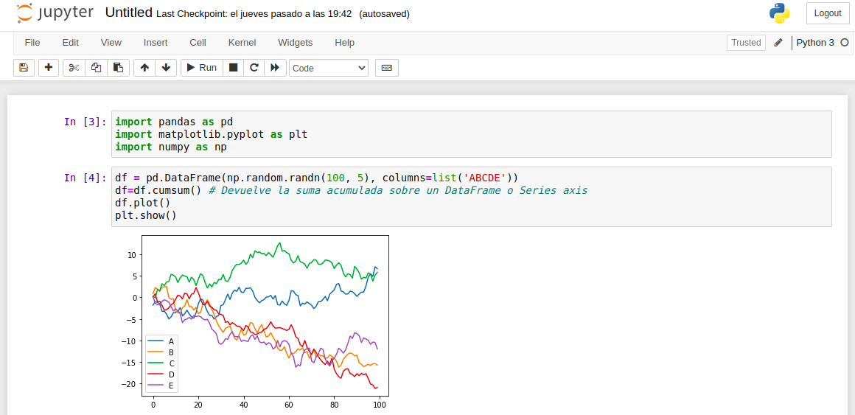The height and width of the screenshot is (415, 855).
Task: Interrupt the kernel with stop icon
Action: (233, 68)
